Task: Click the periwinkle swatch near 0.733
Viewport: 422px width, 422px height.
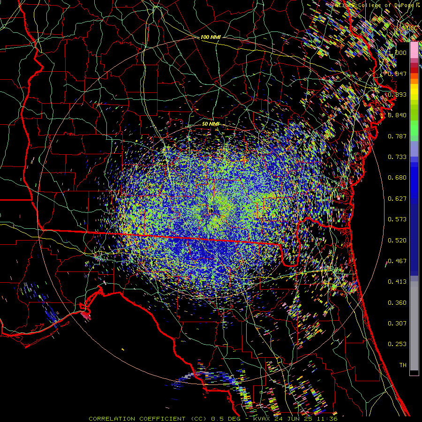Action: click(x=414, y=149)
